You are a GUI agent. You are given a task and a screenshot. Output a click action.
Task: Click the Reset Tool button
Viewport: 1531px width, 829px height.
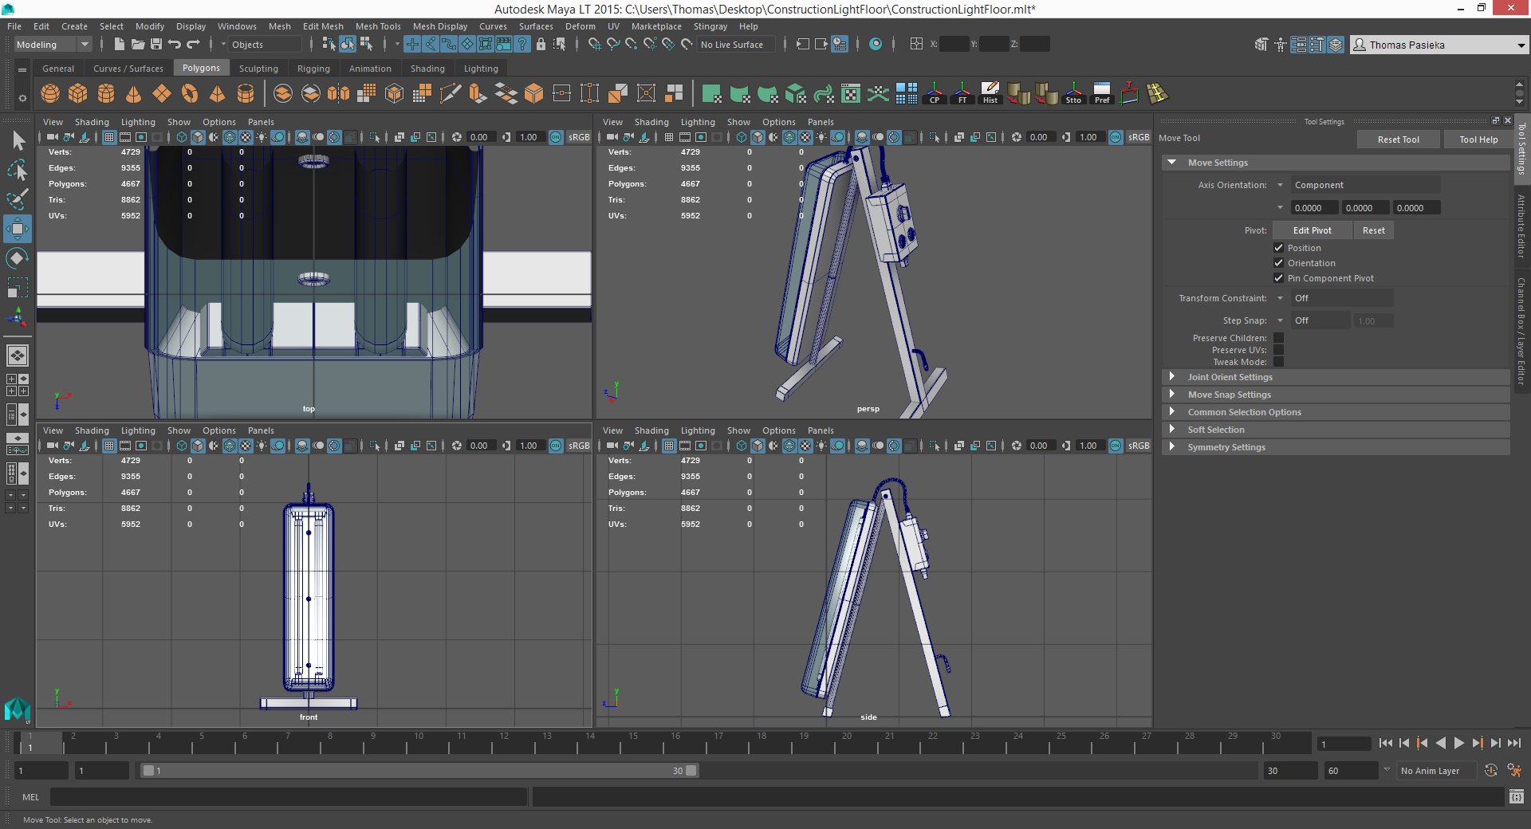click(1398, 139)
